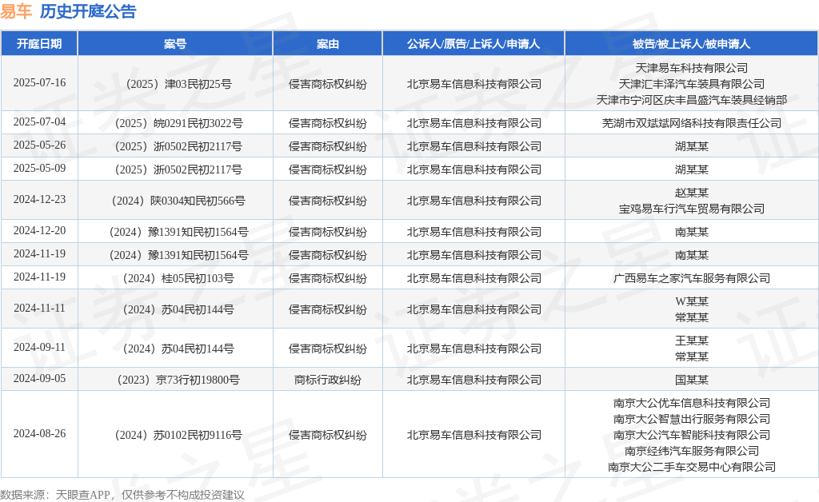Click the date 2024-11-11
Screen dimensions: 819x502
[x=39, y=308]
